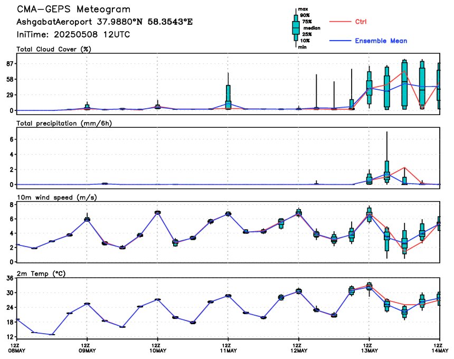
Task: Click the blue Ensemble Mean legend line
Action: click(340, 41)
